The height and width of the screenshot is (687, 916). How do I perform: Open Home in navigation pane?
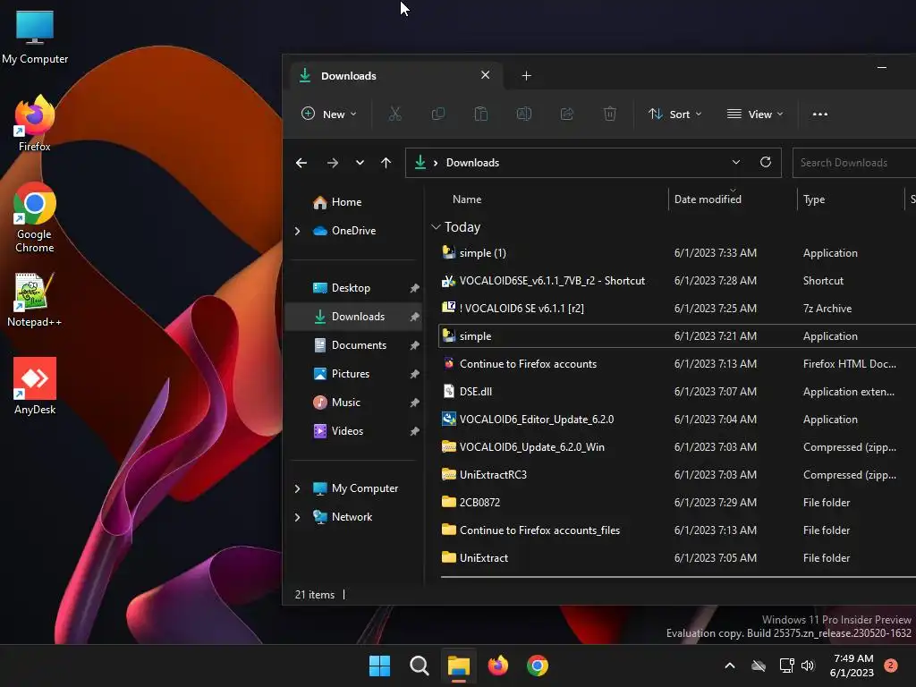pos(347,202)
